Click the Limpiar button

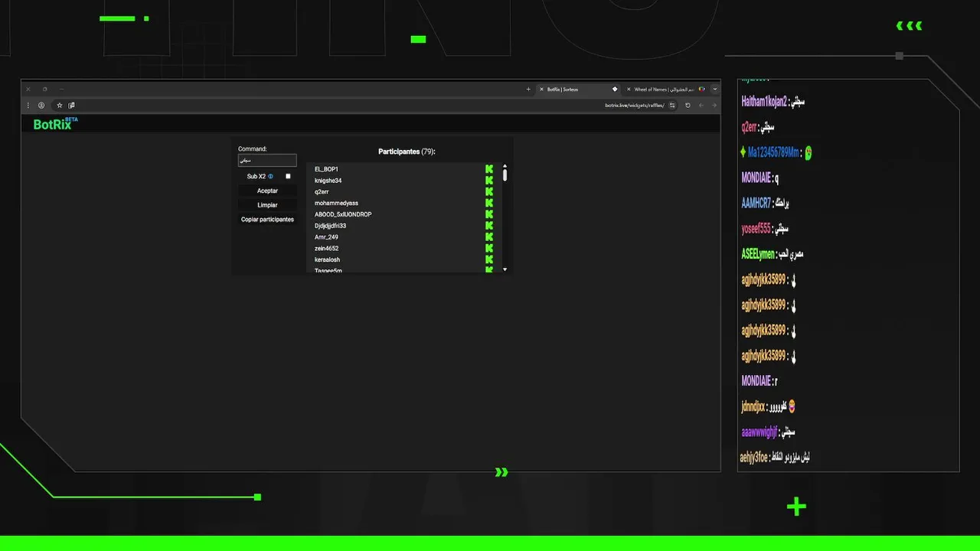[267, 205]
